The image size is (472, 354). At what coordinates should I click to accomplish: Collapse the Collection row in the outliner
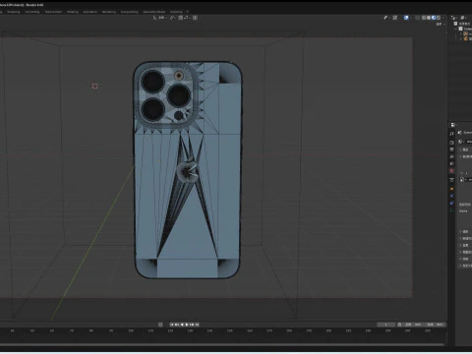coord(455,29)
